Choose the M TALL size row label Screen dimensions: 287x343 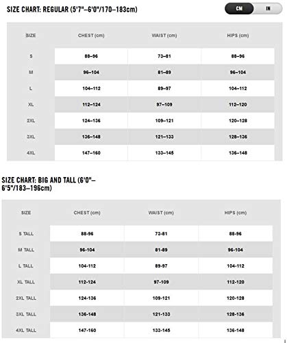[26, 250]
